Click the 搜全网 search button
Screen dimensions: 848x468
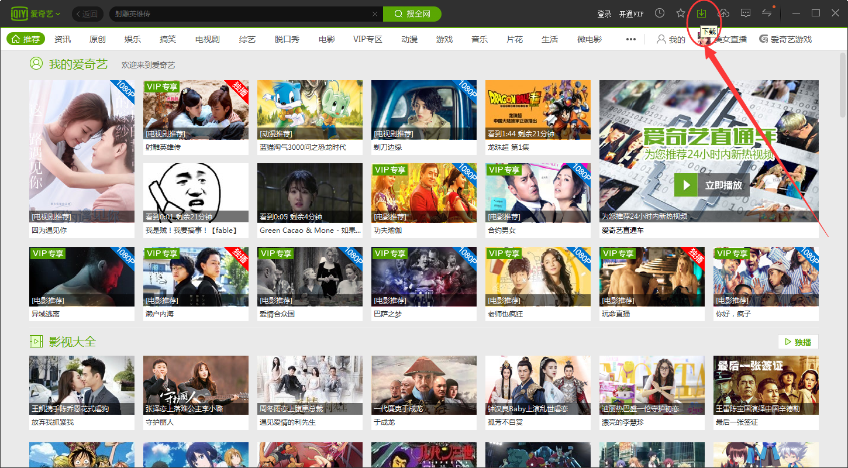412,13
